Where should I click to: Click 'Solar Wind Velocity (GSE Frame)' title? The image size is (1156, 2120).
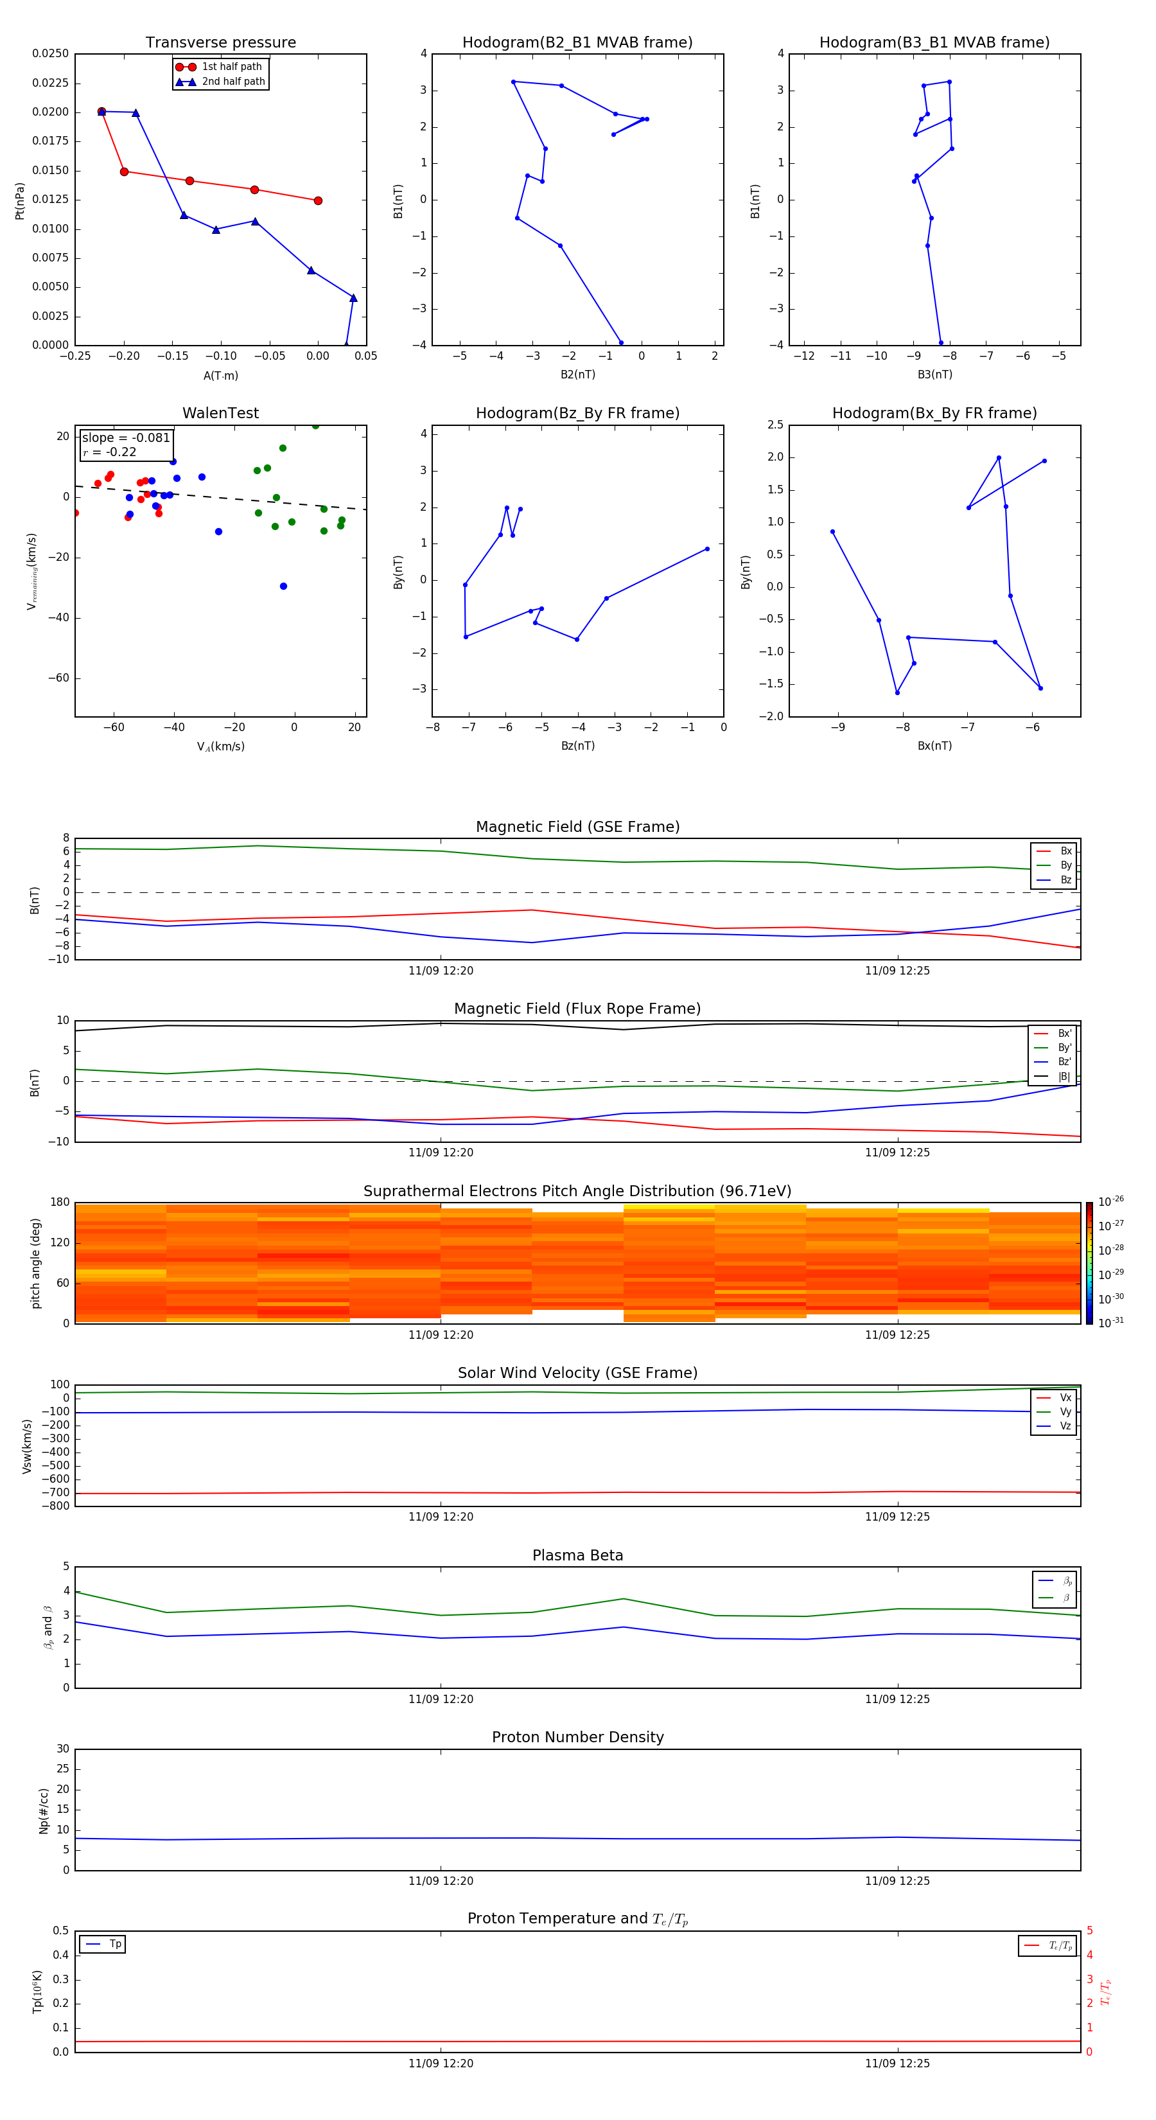coord(577,1373)
